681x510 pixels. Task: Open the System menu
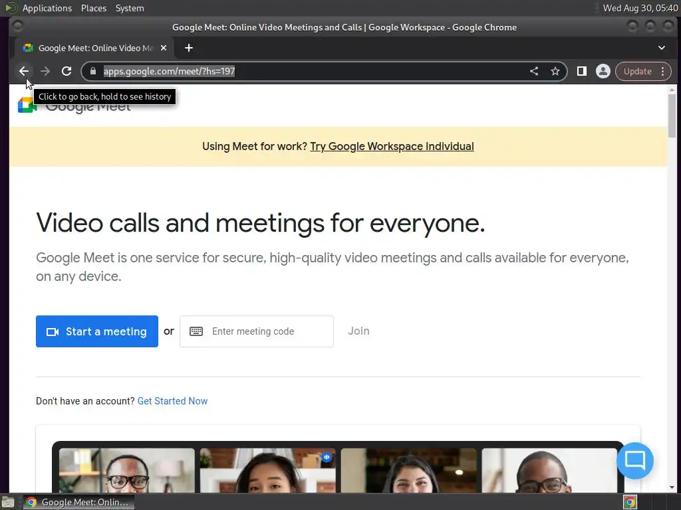click(x=130, y=8)
